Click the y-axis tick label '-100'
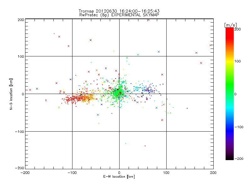The height and width of the screenshot is (188, 251). pos(19,132)
